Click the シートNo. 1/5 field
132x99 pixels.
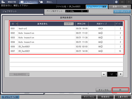(77, 11)
